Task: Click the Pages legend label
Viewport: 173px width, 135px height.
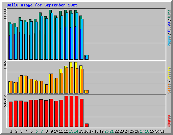Action: [169, 41]
